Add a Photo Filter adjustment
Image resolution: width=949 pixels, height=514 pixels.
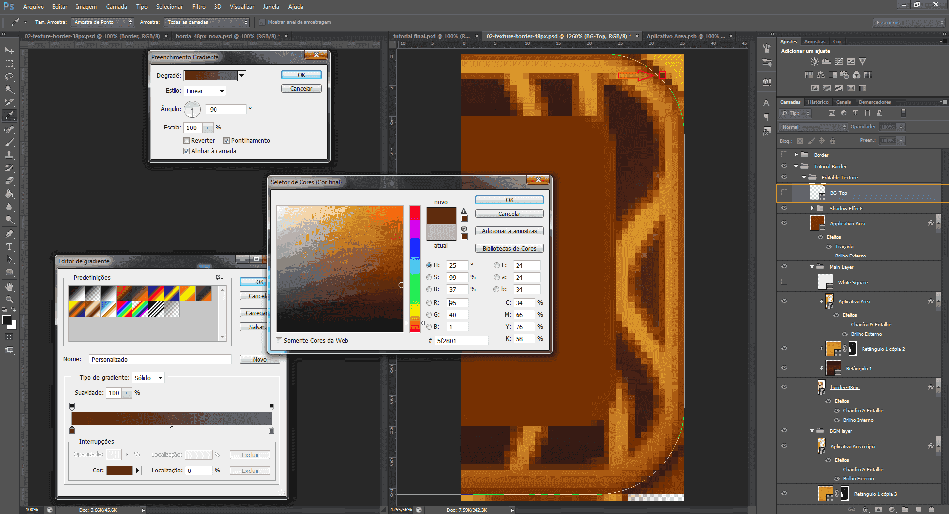(845, 75)
